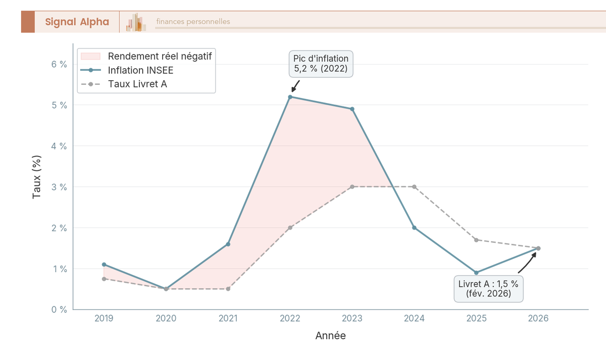The width and height of the screenshot is (606, 364).
Task: Select the 2023 inflation point at 4.9 %
Action: click(x=352, y=109)
